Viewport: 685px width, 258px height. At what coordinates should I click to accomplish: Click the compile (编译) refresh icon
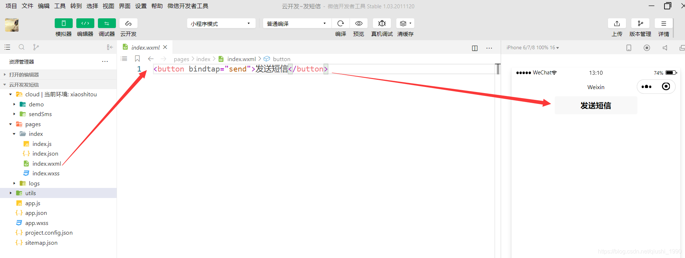pyautogui.click(x=341, y=23)
